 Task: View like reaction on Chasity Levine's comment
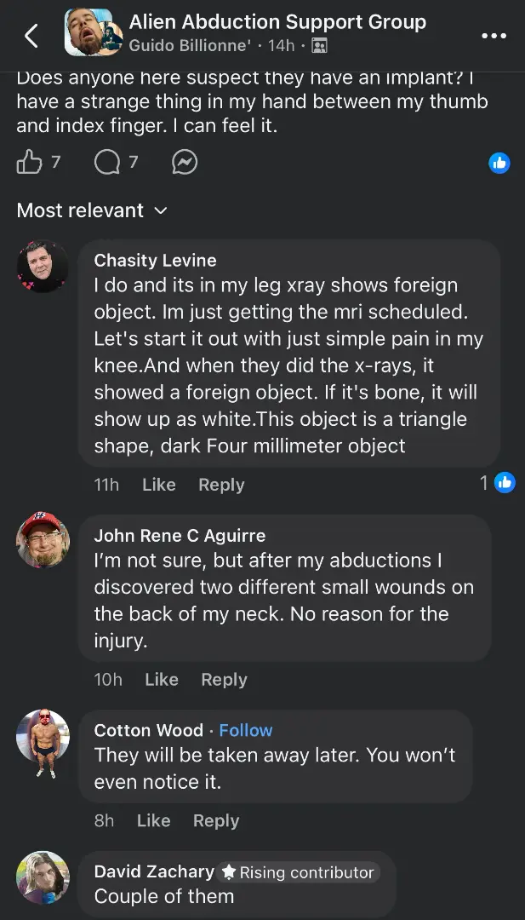[505, 484]
